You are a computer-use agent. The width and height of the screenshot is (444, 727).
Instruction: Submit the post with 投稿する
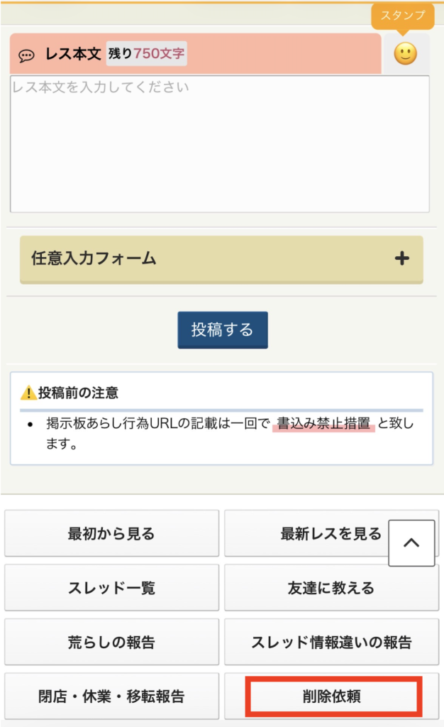click(x=222, y=329)
